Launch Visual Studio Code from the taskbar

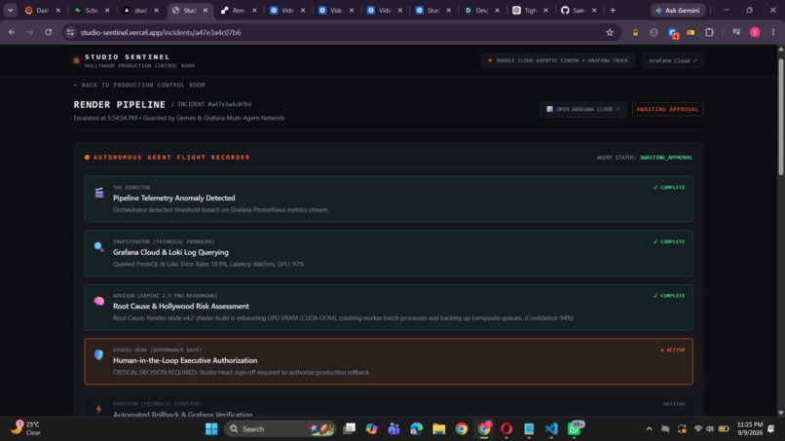click(551, 429)
